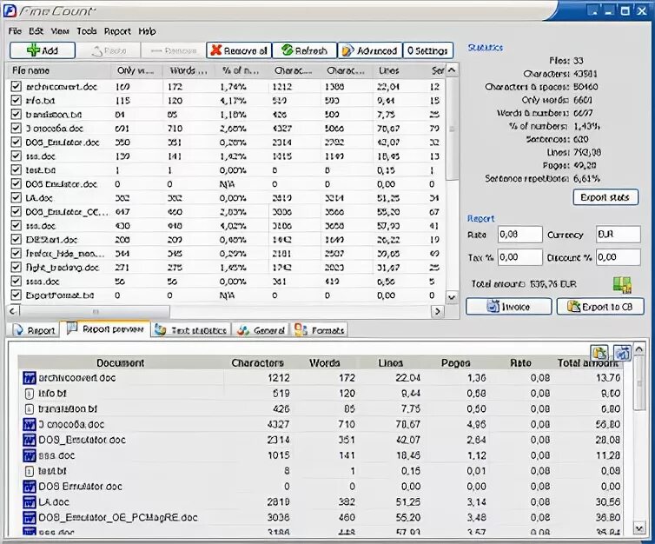Click Word icon of LA.doc in preview

[x=30, y=502]
